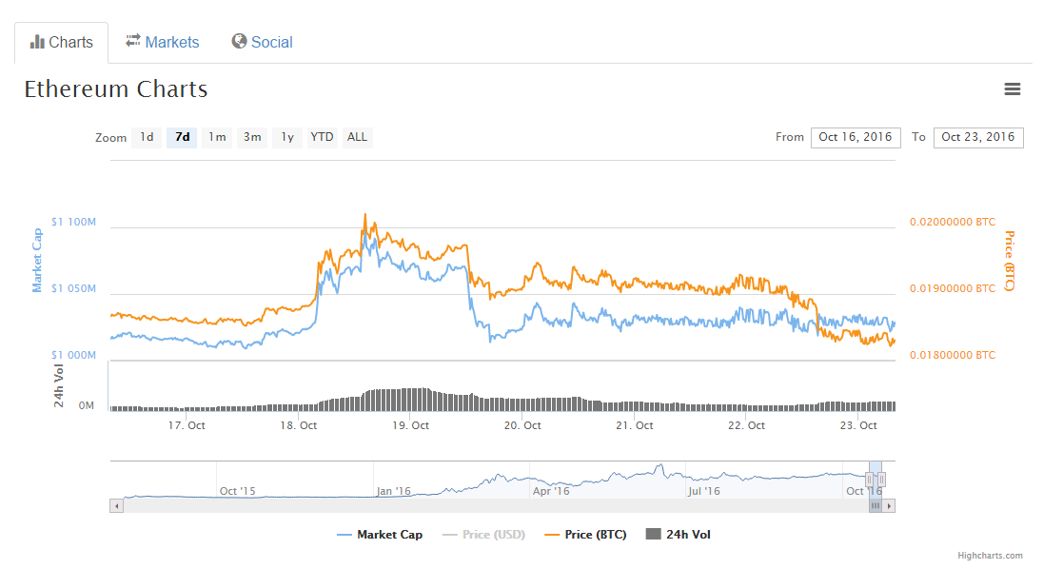Click the From date field
Viewport: 1043px width, 569px height.
pyautogui.click(x=856, y=137)
